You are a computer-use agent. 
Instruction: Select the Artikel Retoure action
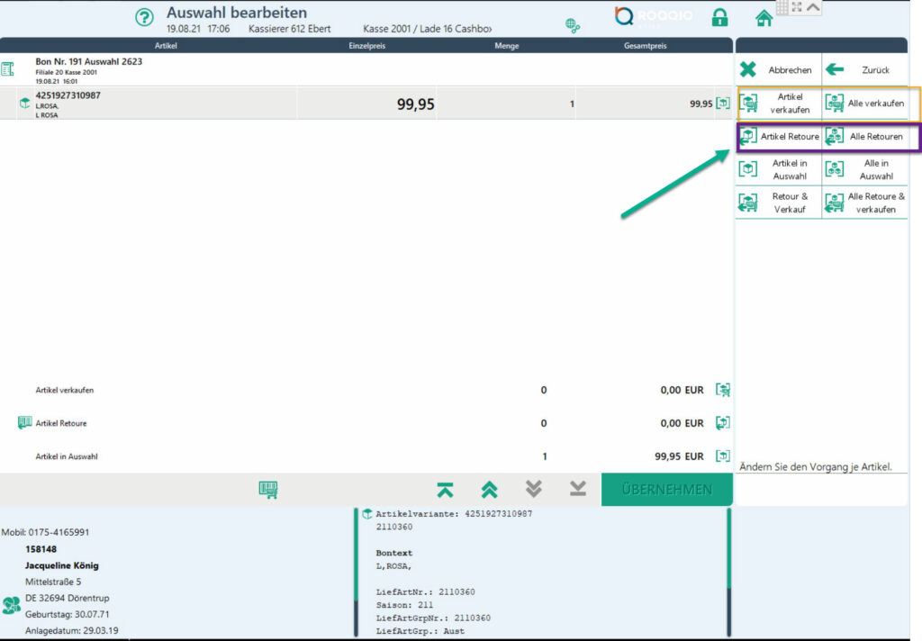[780, 137]
